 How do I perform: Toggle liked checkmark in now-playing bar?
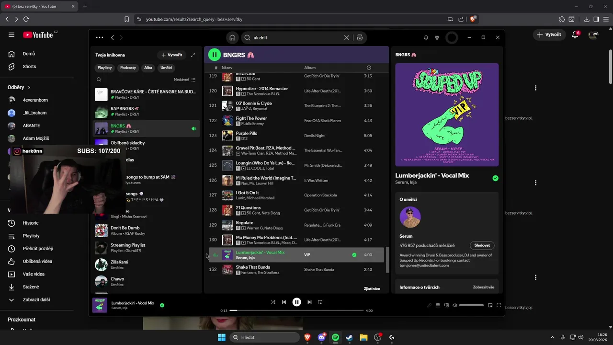point(162,305)
